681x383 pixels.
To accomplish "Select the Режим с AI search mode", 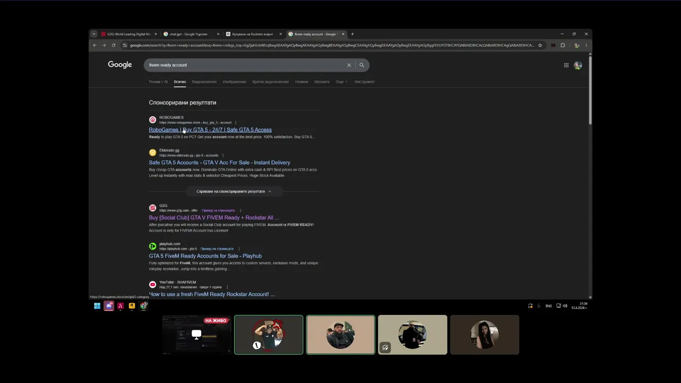I will [x=158, y=82].
